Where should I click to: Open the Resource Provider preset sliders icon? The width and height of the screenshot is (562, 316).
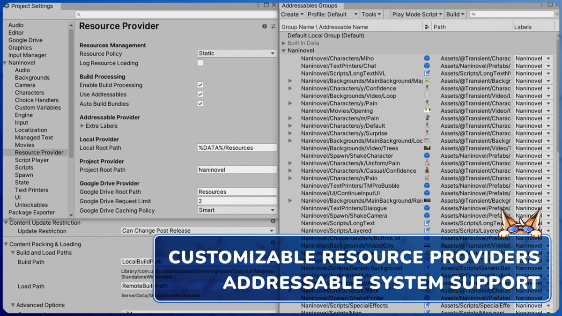[x=273, y=26]
